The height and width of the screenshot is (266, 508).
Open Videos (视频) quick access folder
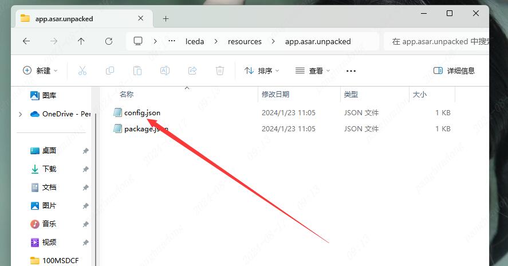pos(49,242)
